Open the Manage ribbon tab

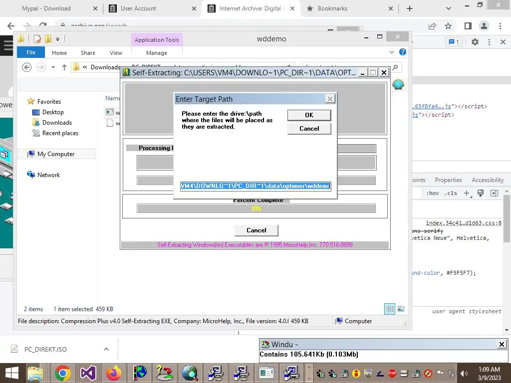(x=157, y=53)
